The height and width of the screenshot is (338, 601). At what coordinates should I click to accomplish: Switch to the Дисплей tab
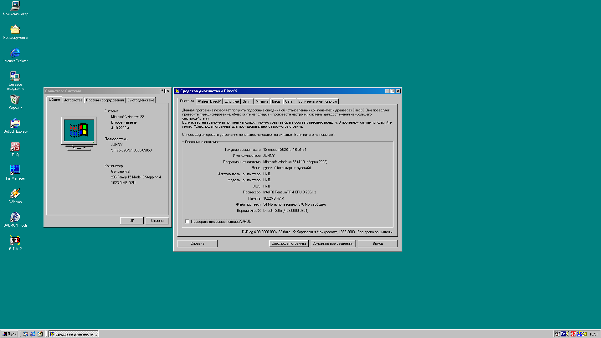pyautogui.click(x=232, y=101)
